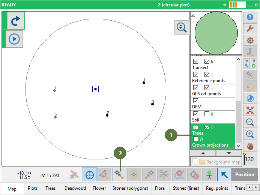This screenshot has width=260, height=195.
Task: Click the orange polygon point tool
Action: 134,174
